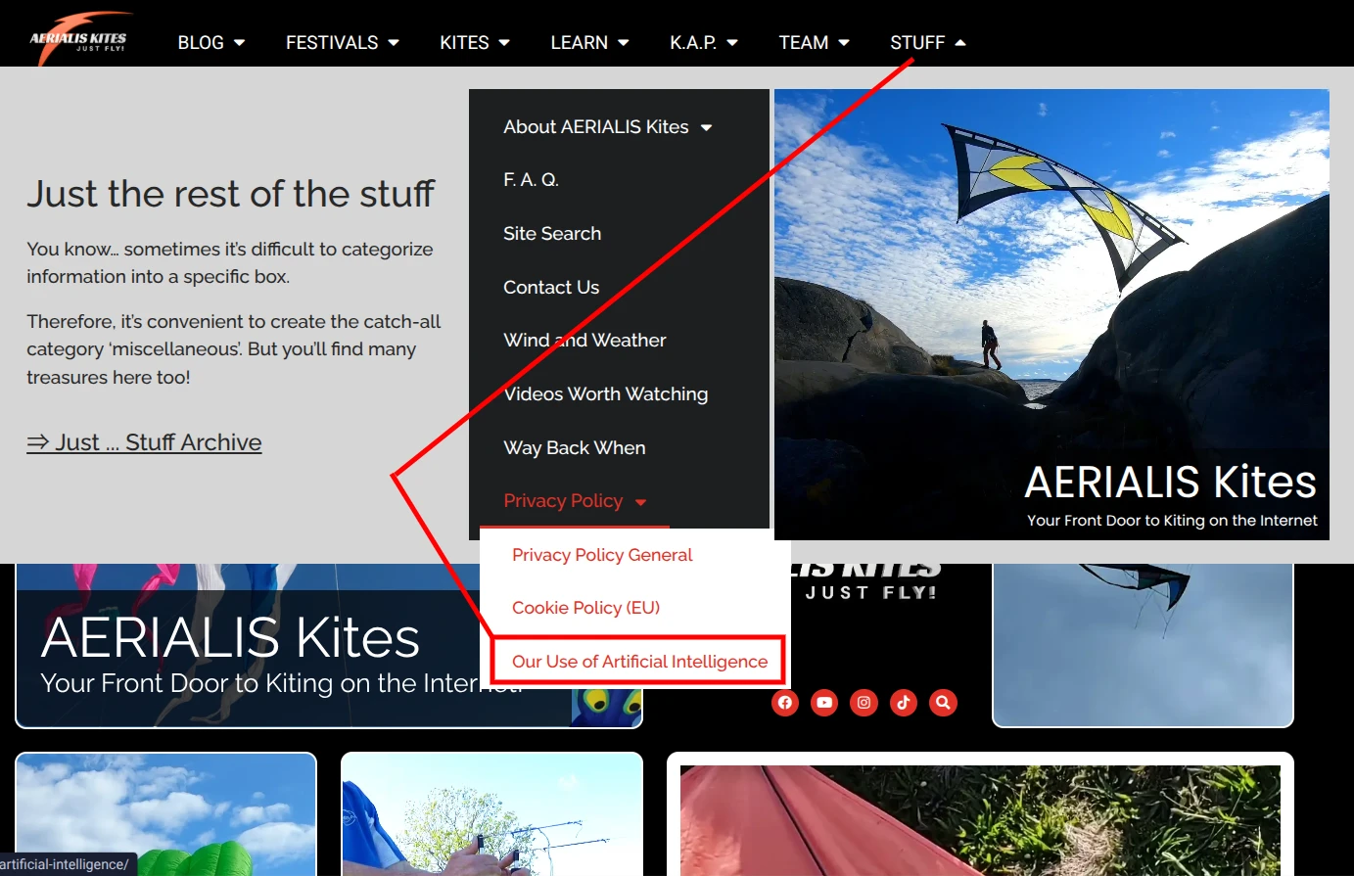Open the KITES dropdown
Image resolution: width=1354 pixels, height=876 pixels.
click(475, 42)
